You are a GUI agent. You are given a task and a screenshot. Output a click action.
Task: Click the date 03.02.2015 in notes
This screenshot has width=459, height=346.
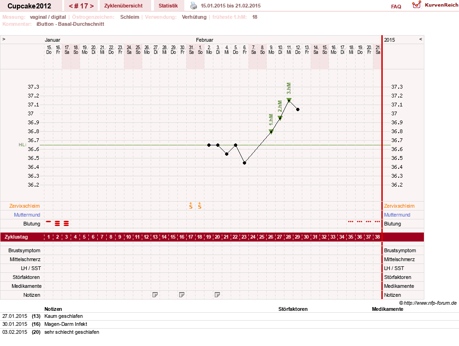[x=15, y=332]
